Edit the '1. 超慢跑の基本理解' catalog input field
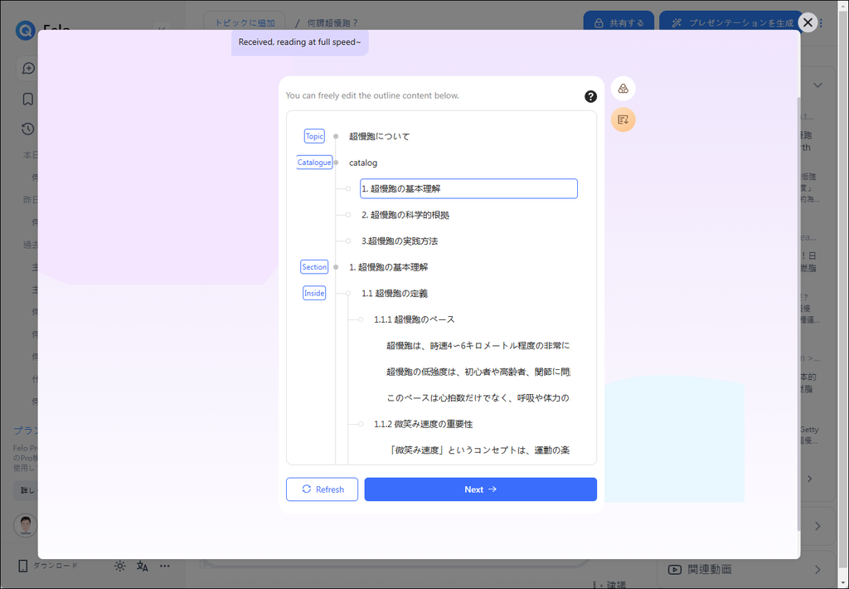The image size is (849, 589). click(468, 188)
